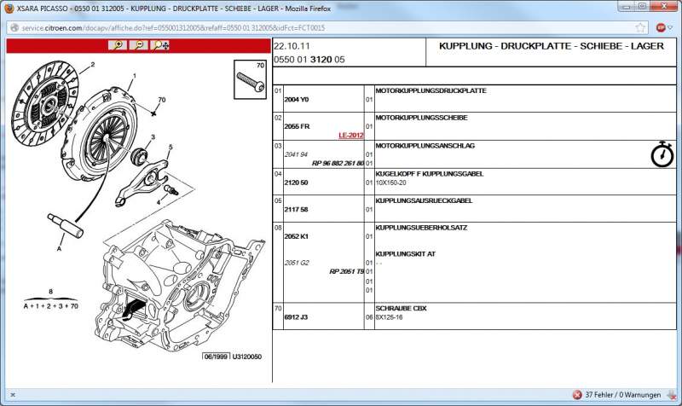Bookmark page with the star icon

(x=640, y=28)
